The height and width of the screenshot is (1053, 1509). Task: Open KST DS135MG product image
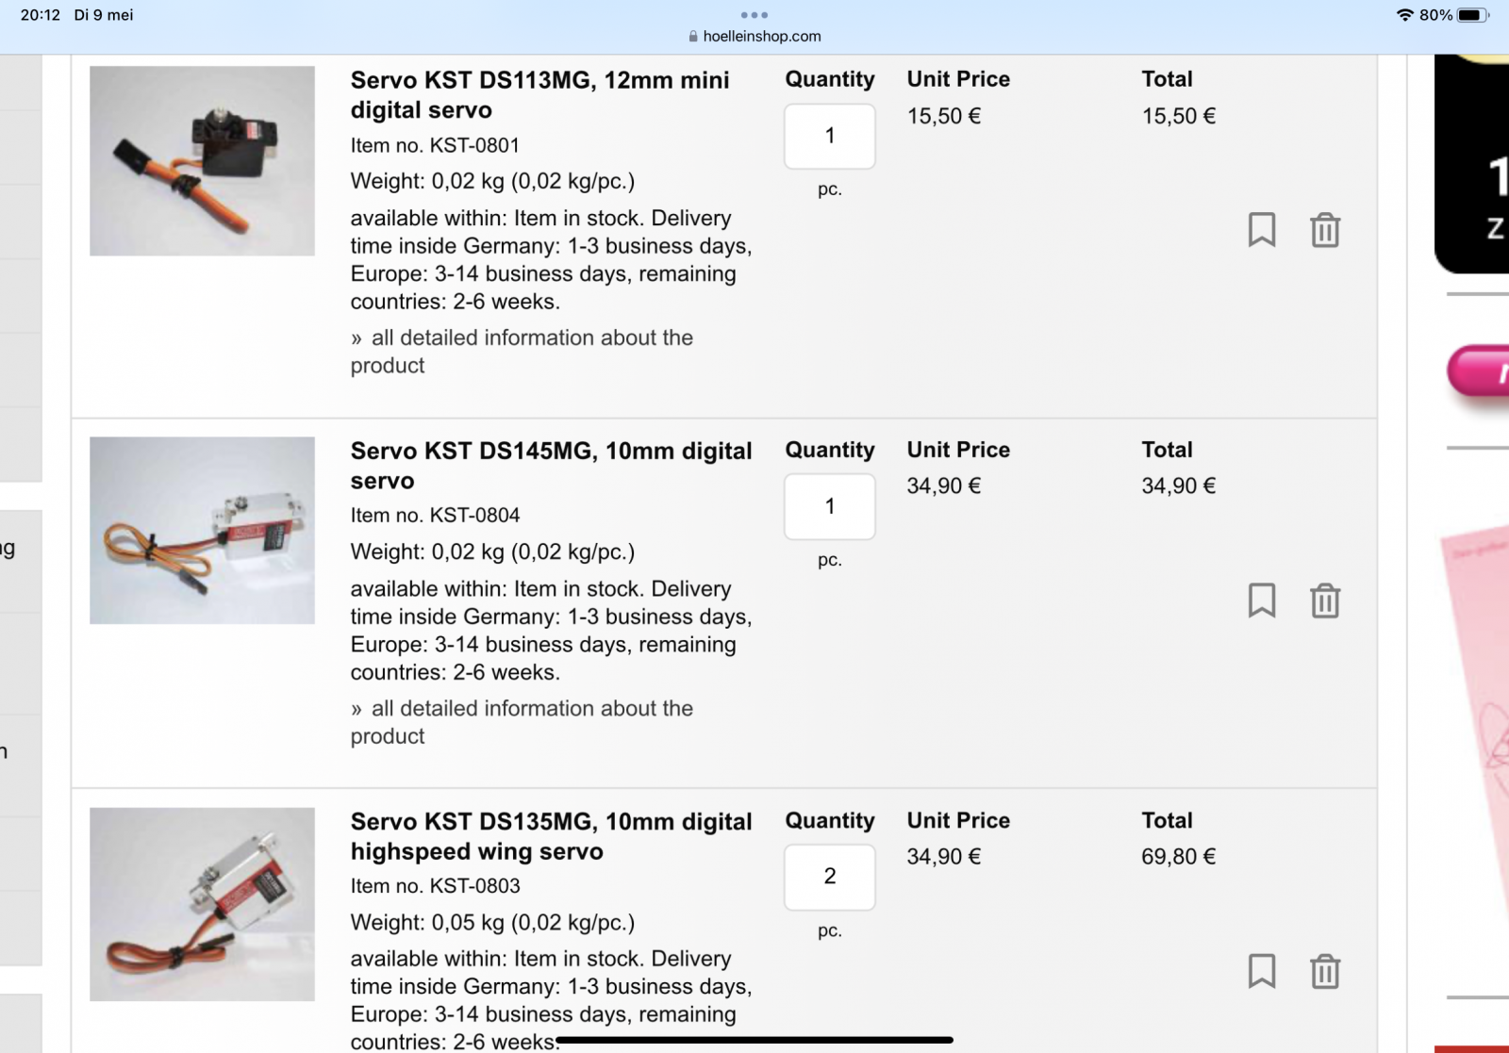203,904
